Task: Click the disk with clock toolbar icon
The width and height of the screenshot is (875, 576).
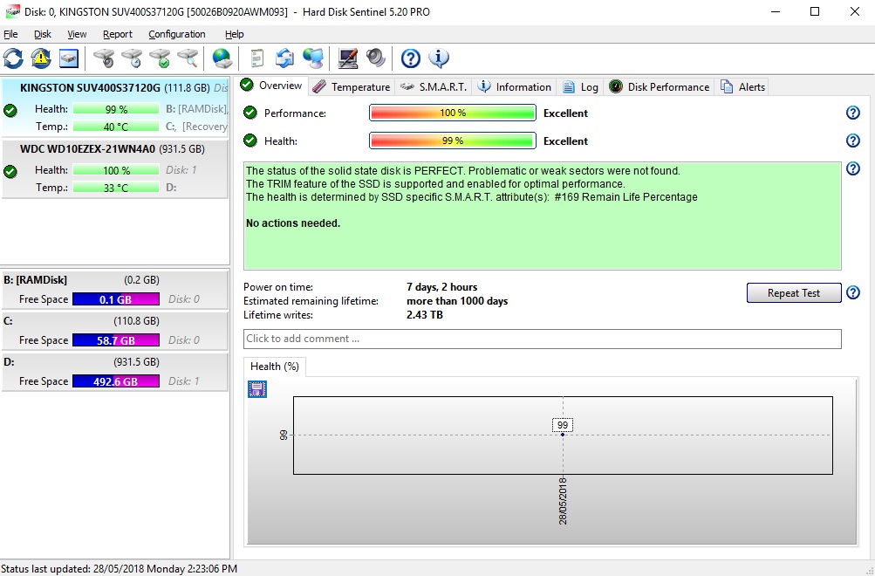Action: 132,58
